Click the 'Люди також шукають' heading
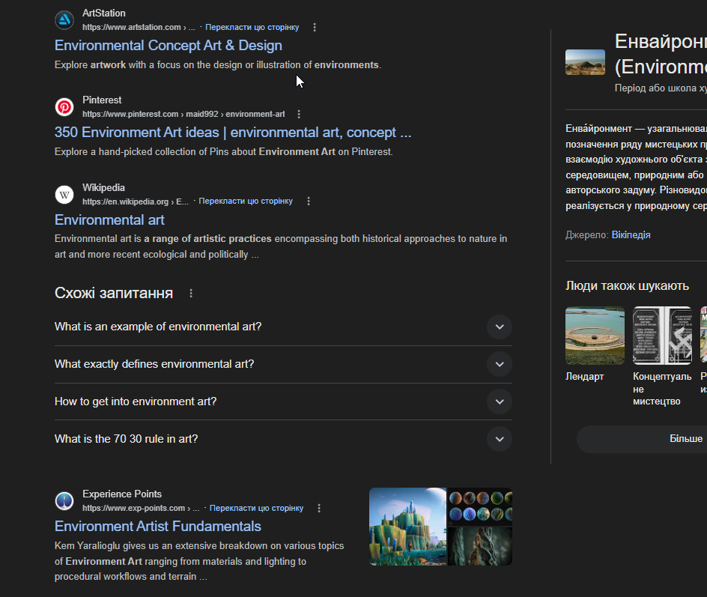Image resolution: width=707 pixels, height=597 pixels. click(x=627, y=286)
